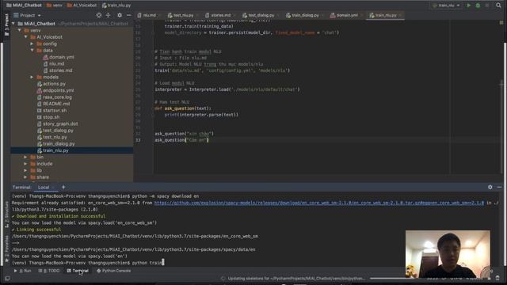Run the train_nlu configuration with the green play button
Image resolution: width=507 pixels, height=285 pixels.
[468, 6]
